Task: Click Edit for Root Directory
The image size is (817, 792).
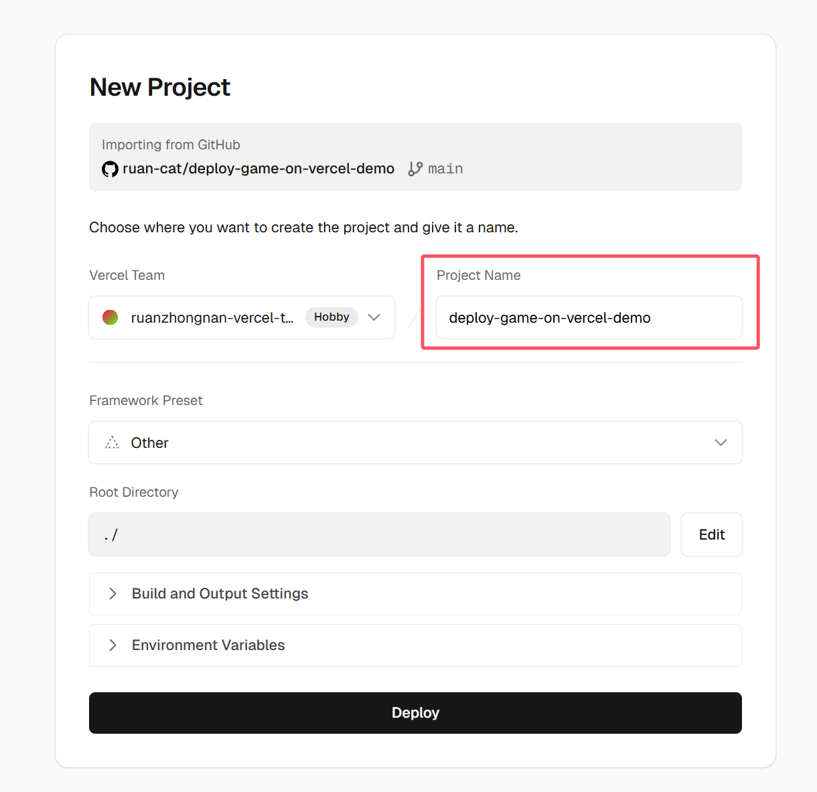Action: coord(712,534)
